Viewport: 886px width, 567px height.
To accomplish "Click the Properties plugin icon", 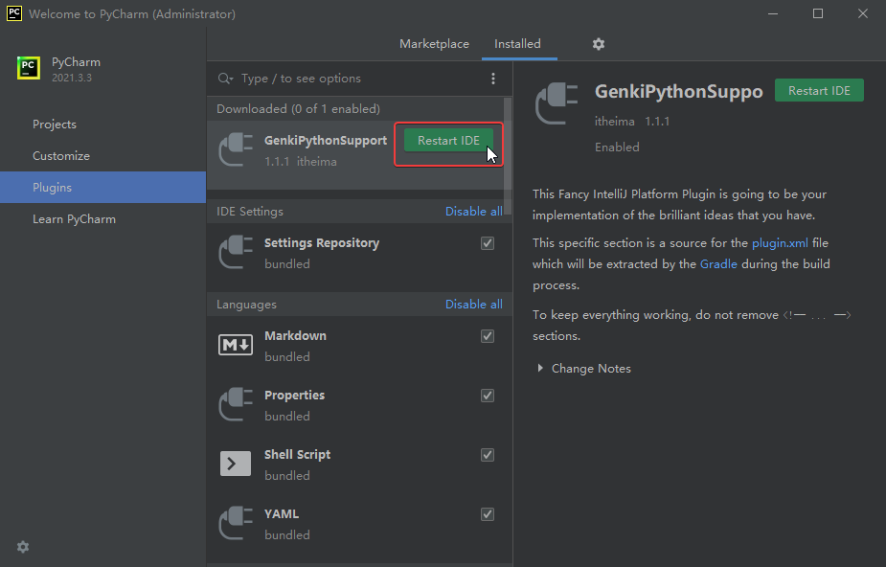I will (236, 404).
